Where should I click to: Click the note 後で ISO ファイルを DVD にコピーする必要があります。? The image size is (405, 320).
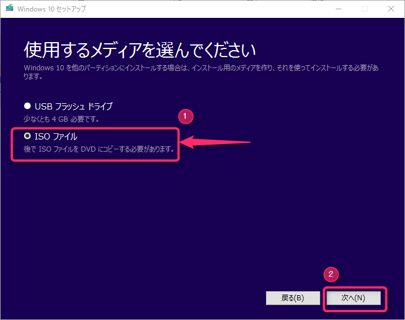pos(99,149)
